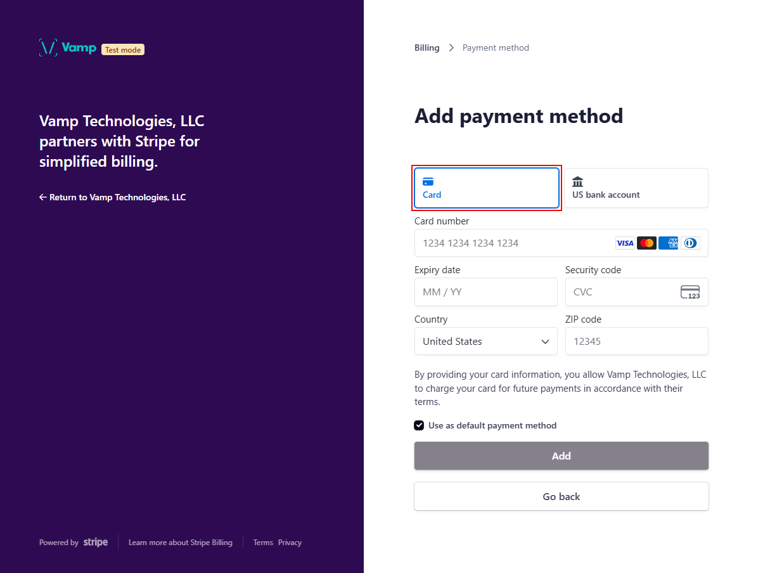This screenshot has width=770, height=573.
Task: Click the Test mode badge
Action: pos(123,49)
